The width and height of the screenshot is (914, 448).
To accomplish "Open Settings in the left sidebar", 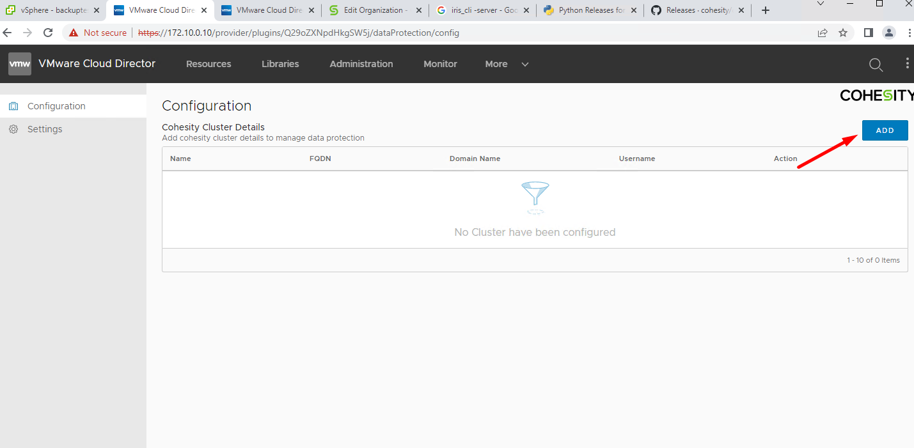I will [x=45, y=129].
